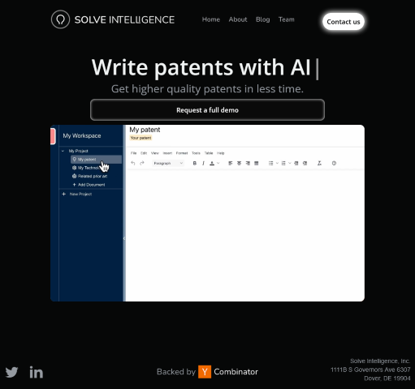Open the bullet list style dropdown arrow
The width and height of the screenshot is (415, 389).
277,163
